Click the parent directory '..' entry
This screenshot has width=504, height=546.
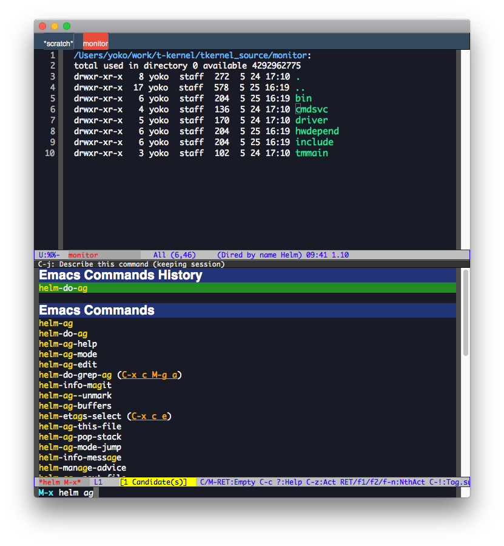coord(300,87)
